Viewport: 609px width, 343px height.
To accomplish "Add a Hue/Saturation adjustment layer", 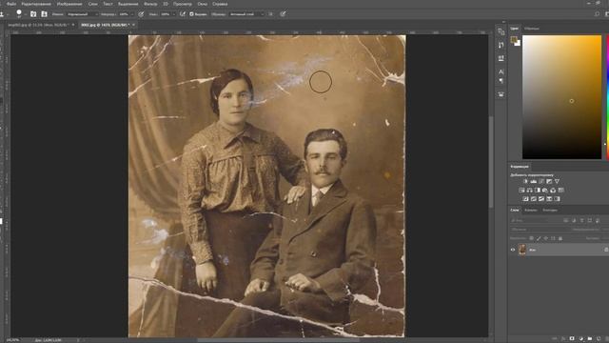I will pyautogui.click(x=521, y=191).
